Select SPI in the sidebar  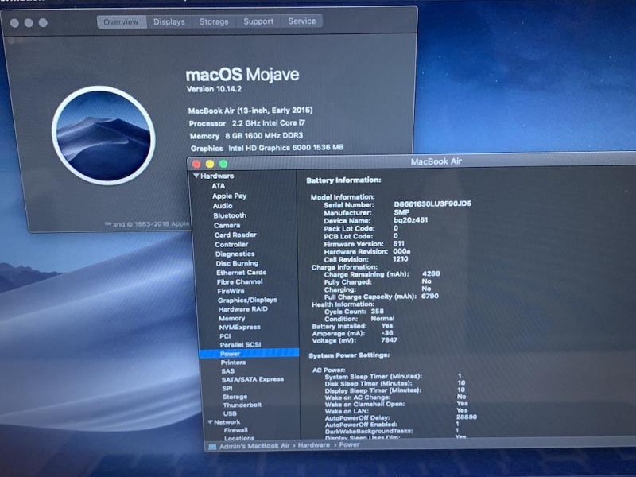[227, 388]
